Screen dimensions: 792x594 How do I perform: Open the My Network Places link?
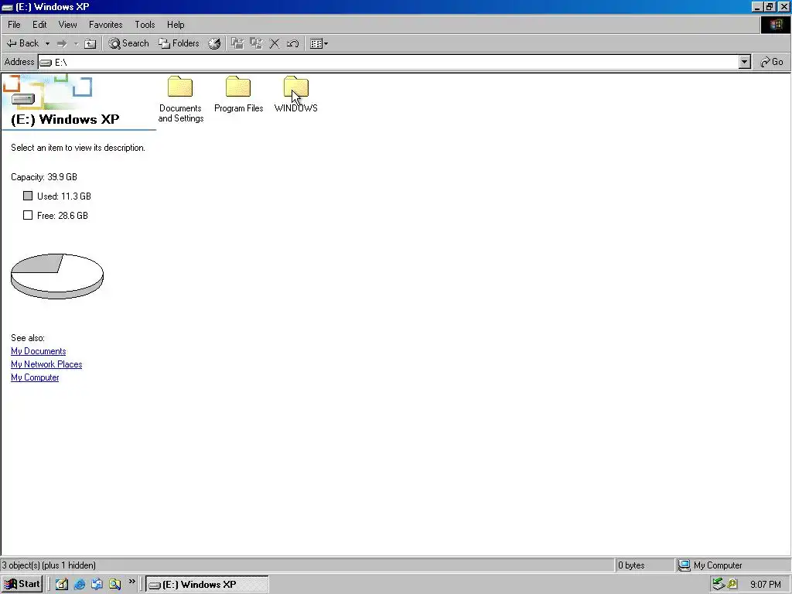[46, 364]
